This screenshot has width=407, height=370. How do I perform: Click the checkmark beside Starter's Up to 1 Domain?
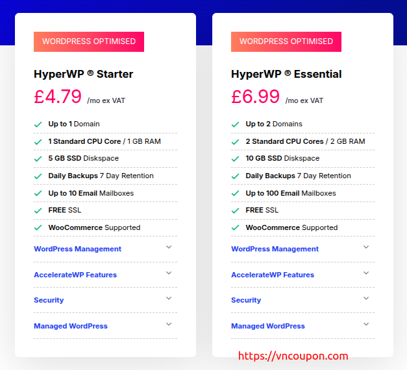pos(38,124)
